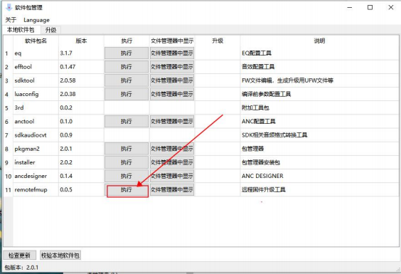Click version cell 2.0.38
The height and width of the screenshot is (274, 401).
point(81,94)
